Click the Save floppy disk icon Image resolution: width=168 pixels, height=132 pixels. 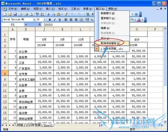pyautogui.click(x=15, y=14)
